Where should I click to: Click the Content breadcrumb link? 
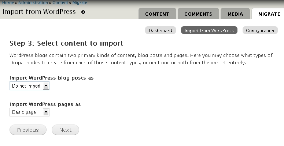point(60,3)
